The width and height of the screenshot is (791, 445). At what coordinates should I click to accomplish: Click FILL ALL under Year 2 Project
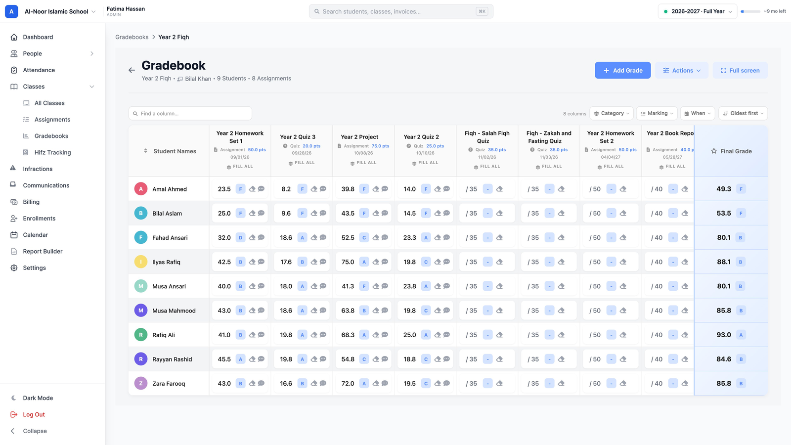363,163
